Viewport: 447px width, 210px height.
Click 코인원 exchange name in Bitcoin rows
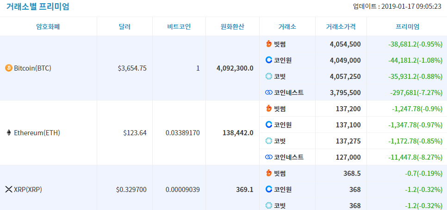(283, 60)
